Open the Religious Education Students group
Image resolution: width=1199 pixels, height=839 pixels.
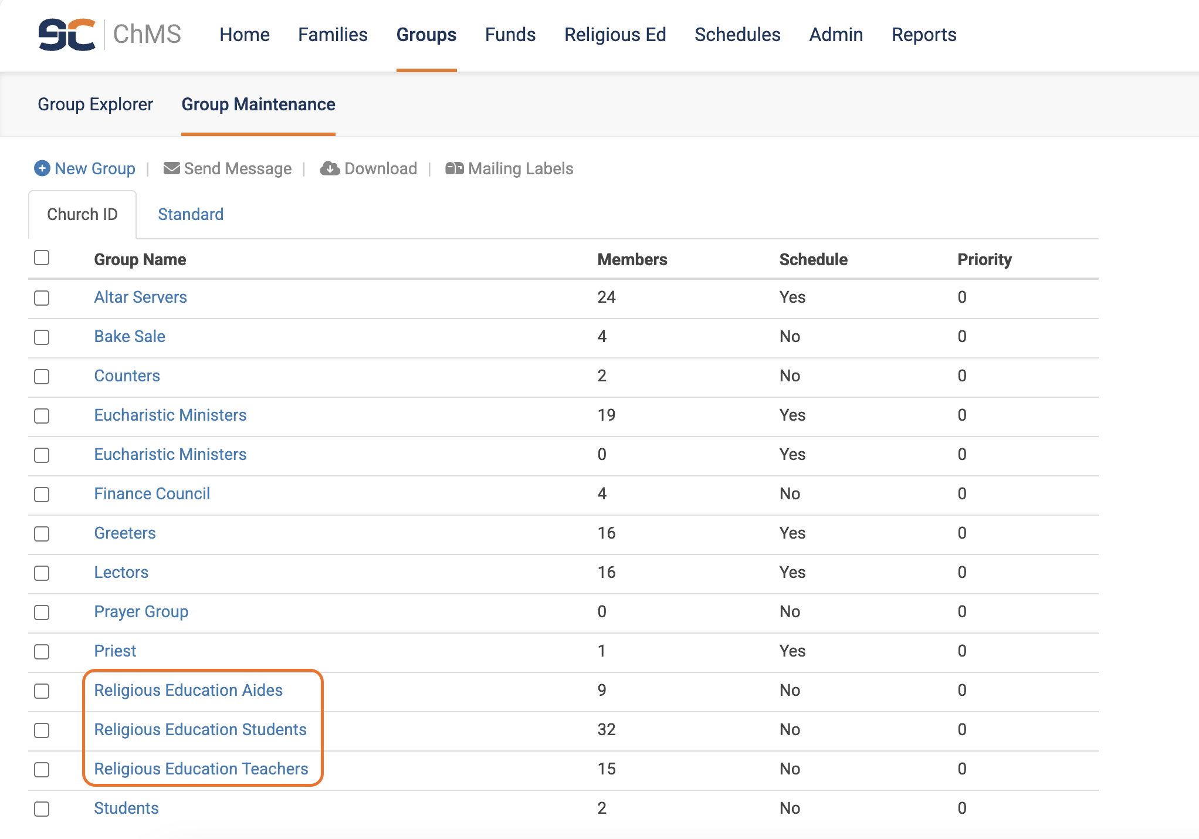click(x=200, y=729)
